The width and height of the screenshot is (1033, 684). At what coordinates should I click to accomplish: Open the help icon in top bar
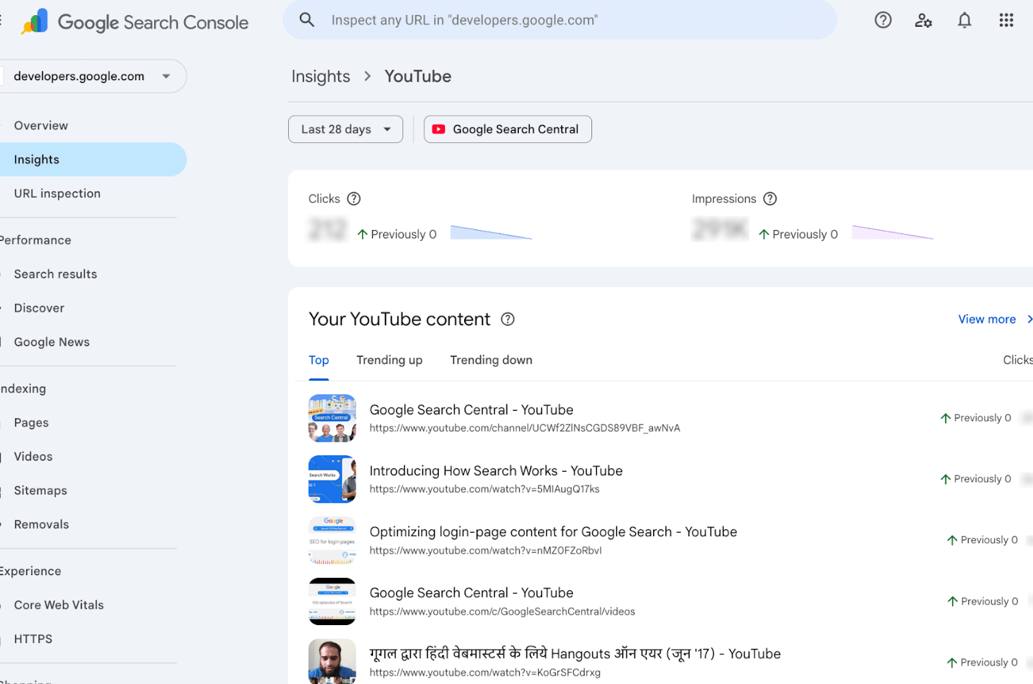click(883, 21)
